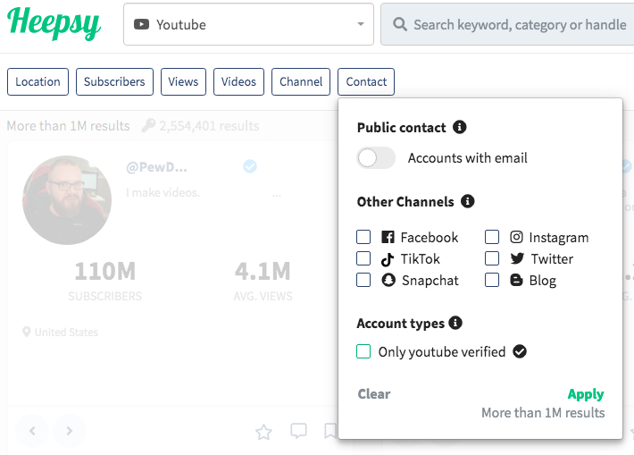Click the Snapchat ghost icon
Image resolution: width=634 pixels, height=455 pixels.
[388, 280]
